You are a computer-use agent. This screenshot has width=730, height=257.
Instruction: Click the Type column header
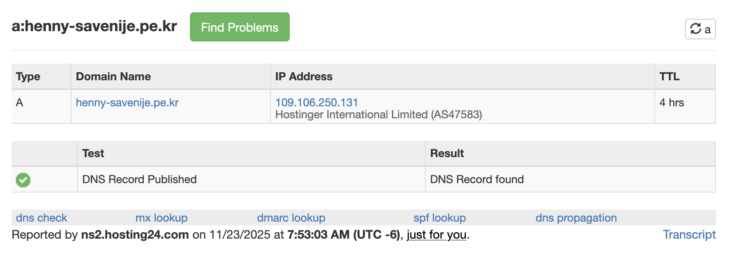point(28,76)
